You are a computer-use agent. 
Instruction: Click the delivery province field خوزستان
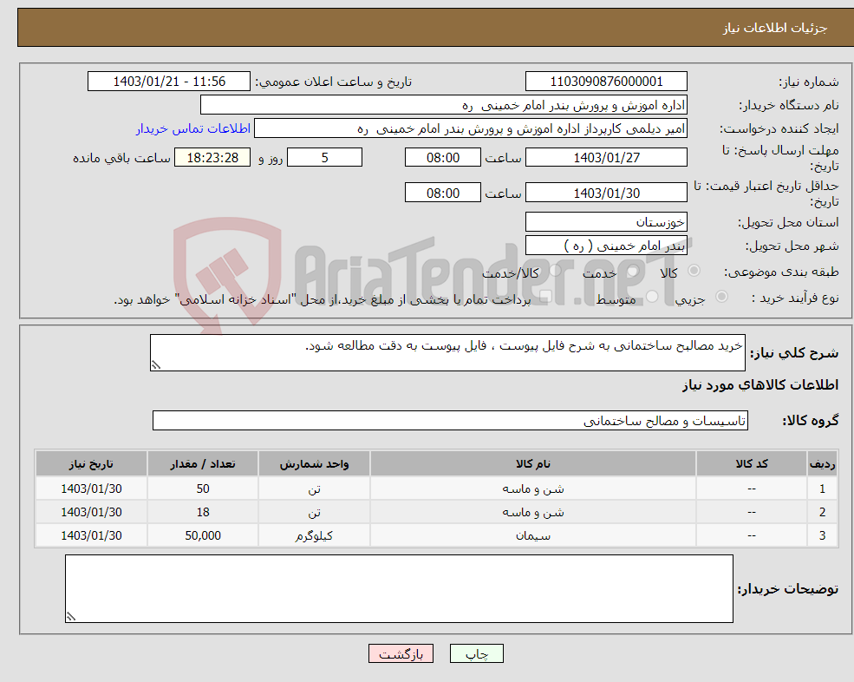(606, 222)
